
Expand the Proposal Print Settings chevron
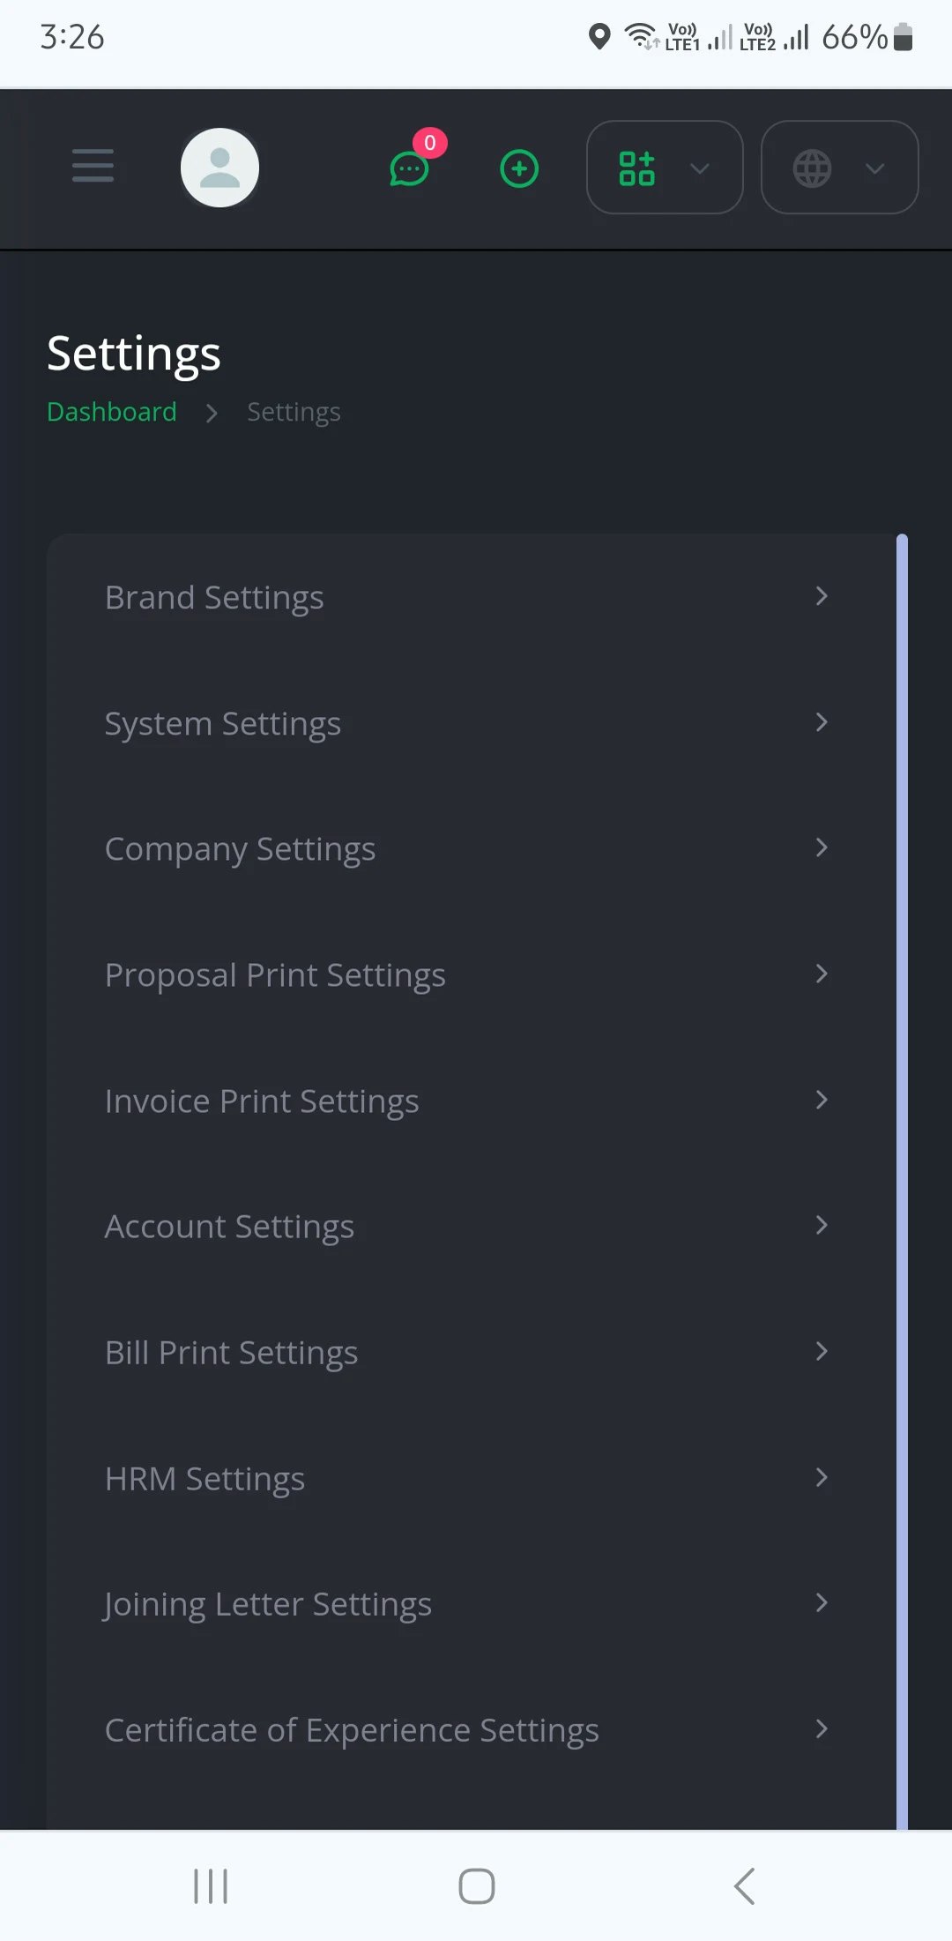click(821, 974)
